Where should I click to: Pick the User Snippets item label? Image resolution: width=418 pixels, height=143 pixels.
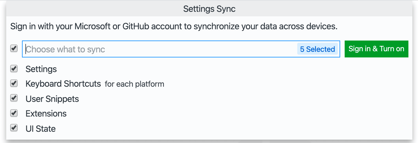pyautogui.click(x=52, y=99)
